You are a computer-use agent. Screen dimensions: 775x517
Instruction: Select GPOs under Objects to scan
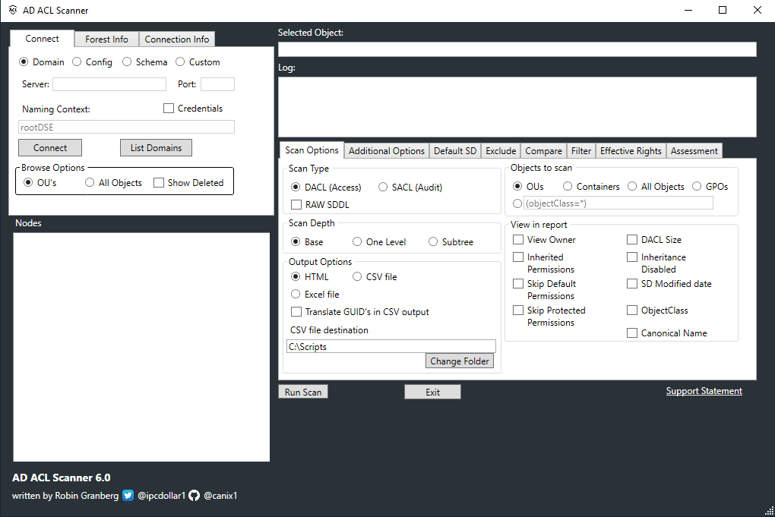[x=697, y=186]
